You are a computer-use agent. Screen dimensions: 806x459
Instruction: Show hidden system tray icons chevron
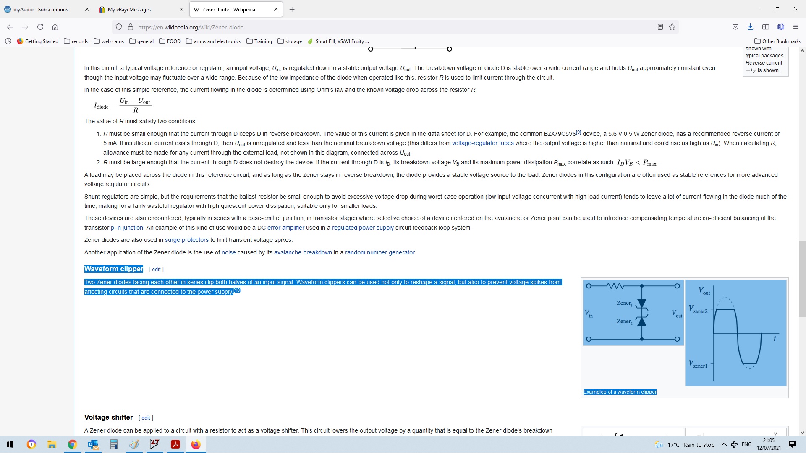tap(724, 444)
